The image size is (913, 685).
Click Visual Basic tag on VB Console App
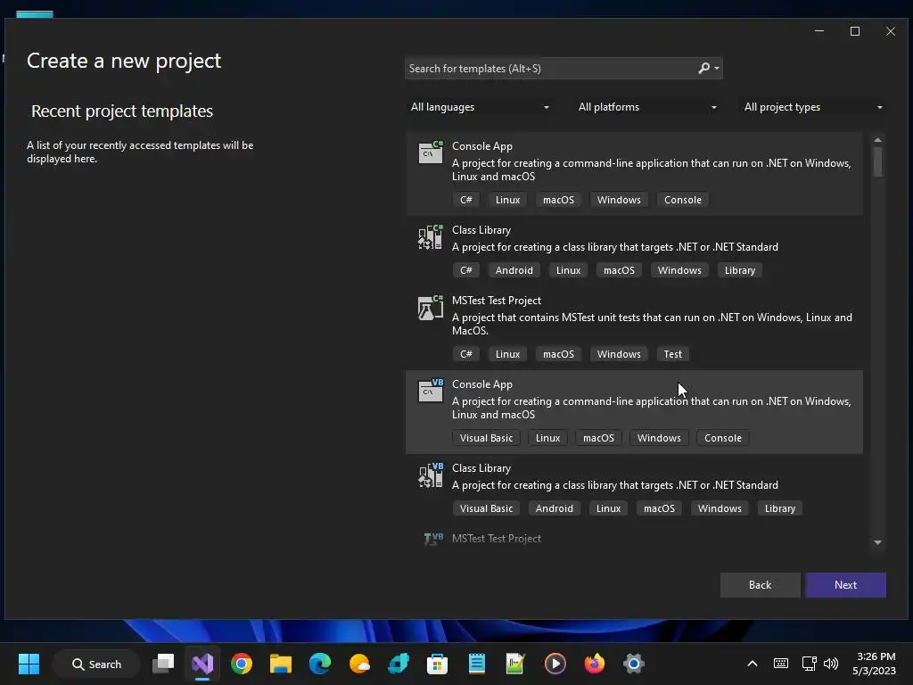point(486,438)
